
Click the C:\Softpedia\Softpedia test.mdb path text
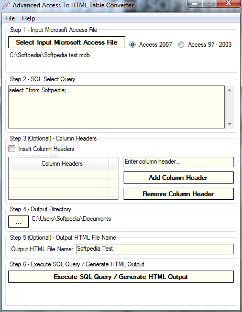[50, 55]
